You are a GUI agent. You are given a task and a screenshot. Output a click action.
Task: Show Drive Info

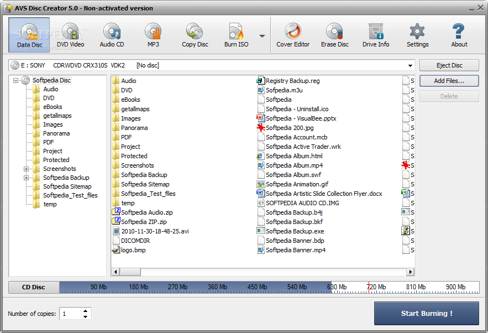376,35
